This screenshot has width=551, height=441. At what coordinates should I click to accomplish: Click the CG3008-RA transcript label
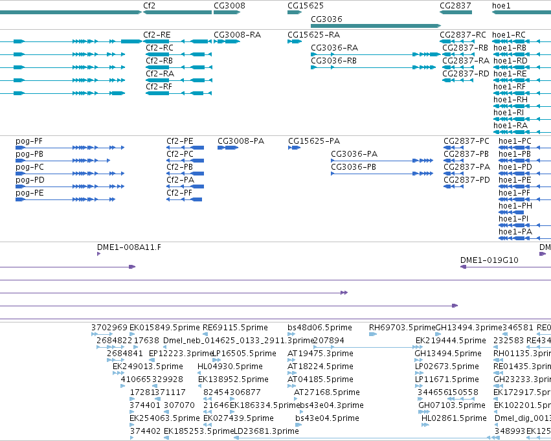tap(237, 35)
